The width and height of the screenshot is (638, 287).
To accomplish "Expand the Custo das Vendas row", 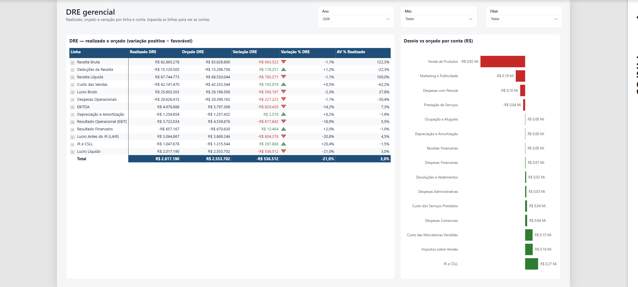I will click(73, 85).
